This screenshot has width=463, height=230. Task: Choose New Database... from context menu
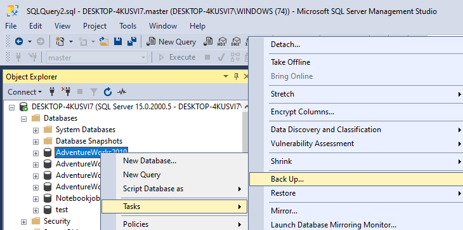[x=174, y=161]
